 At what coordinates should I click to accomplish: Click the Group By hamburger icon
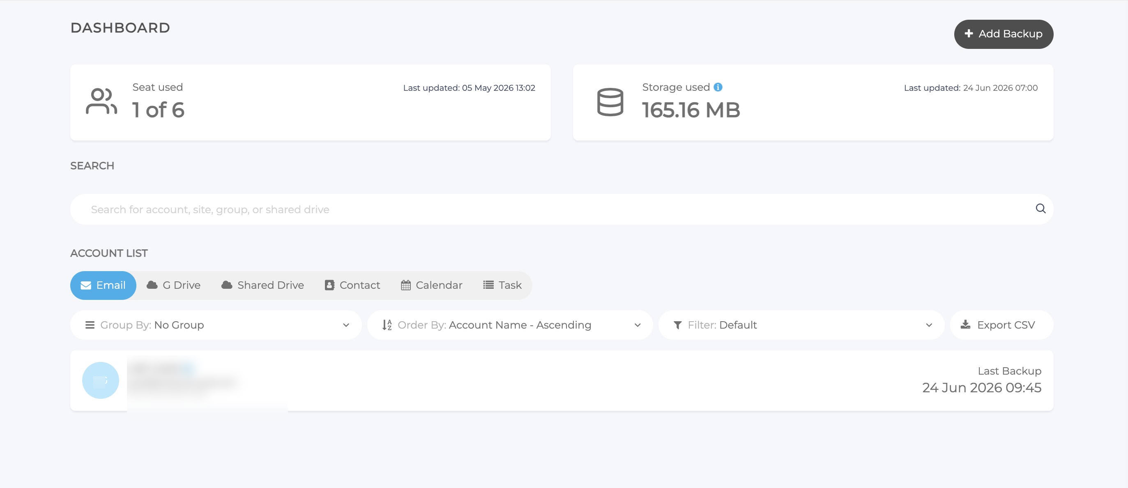pyautogui.click(x=90, y=325)
